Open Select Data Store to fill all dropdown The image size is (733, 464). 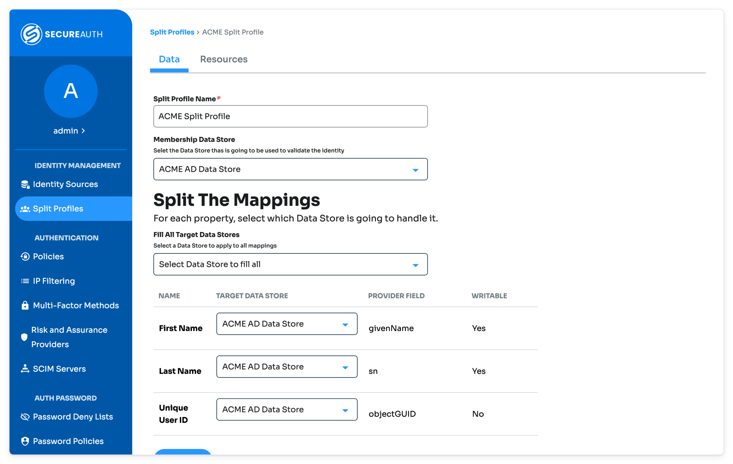(x=291, y=264)
